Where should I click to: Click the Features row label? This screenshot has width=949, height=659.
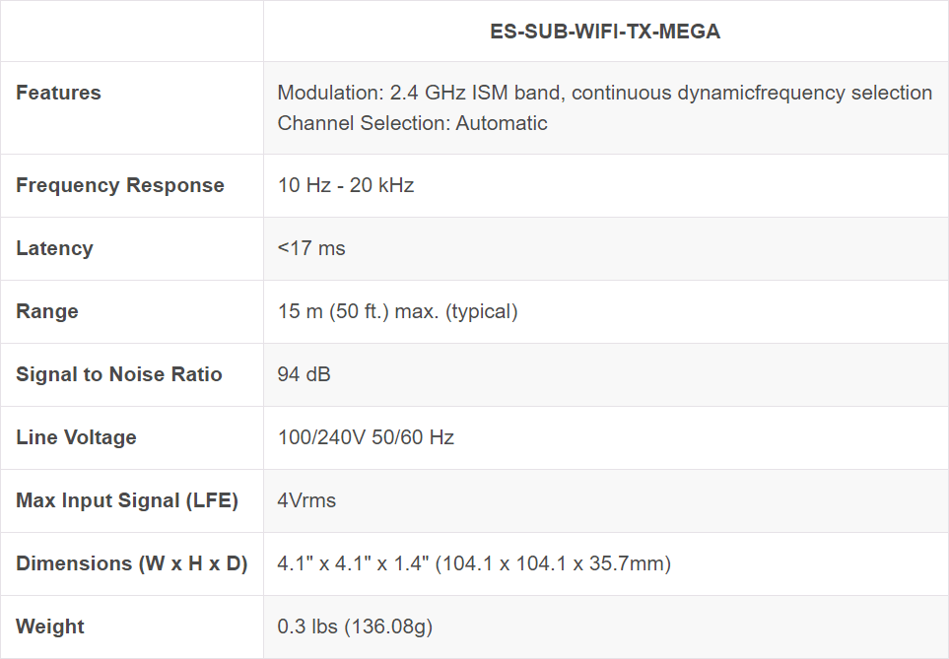[x=59, y=93]
